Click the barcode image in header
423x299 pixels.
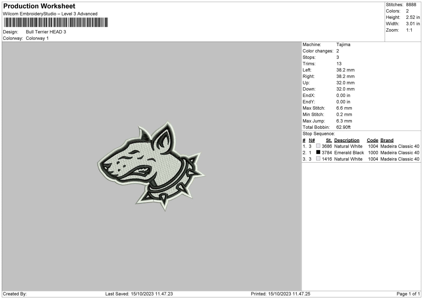[x=56, y=23]
